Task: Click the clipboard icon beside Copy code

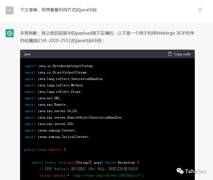Action: point(170,54)
